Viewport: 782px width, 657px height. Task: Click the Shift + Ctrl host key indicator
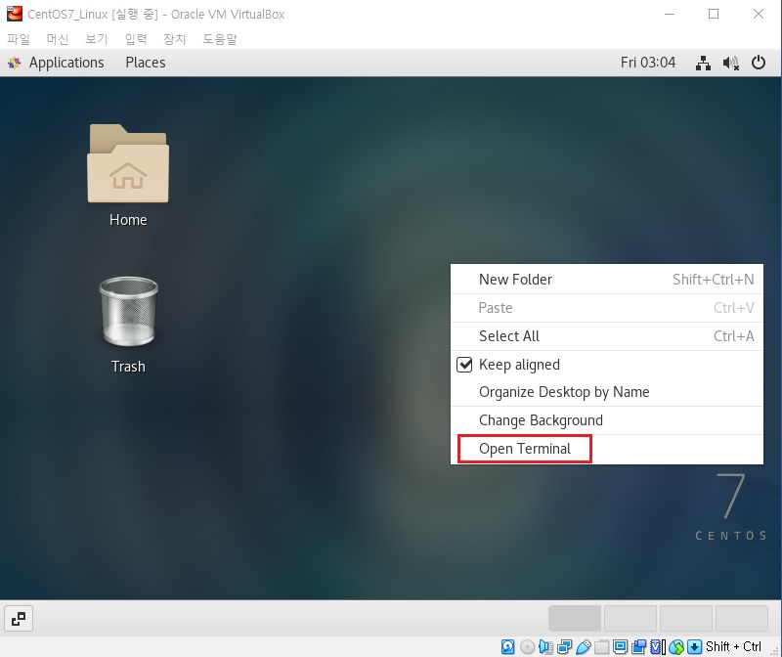click(x=733, y=647)
